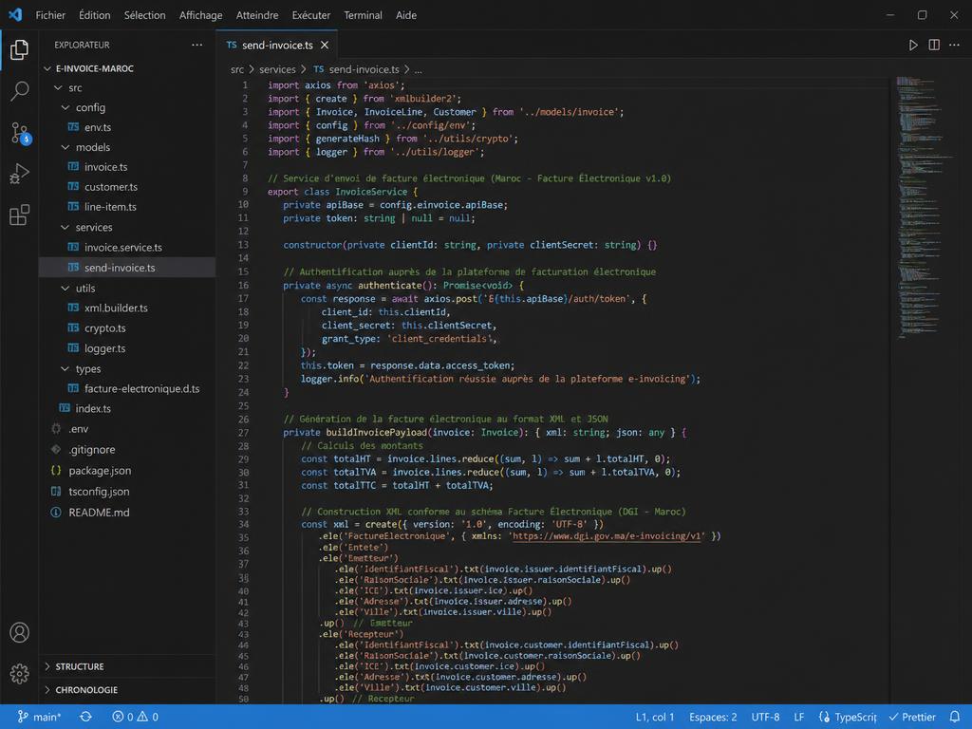Open the Atteindre menu

coord(257,15)
